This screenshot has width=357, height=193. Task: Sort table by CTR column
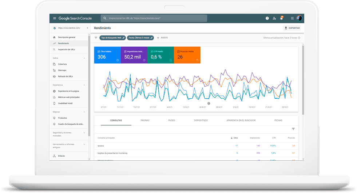click(x=274, y=138)
